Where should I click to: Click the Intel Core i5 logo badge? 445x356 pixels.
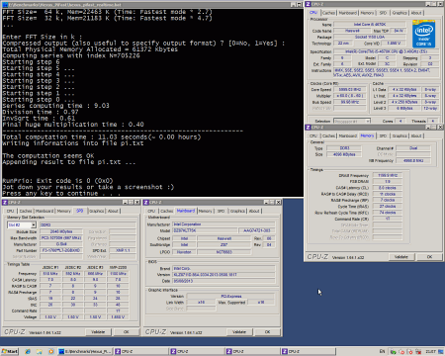pyautogui.click(x=423, y=34)
